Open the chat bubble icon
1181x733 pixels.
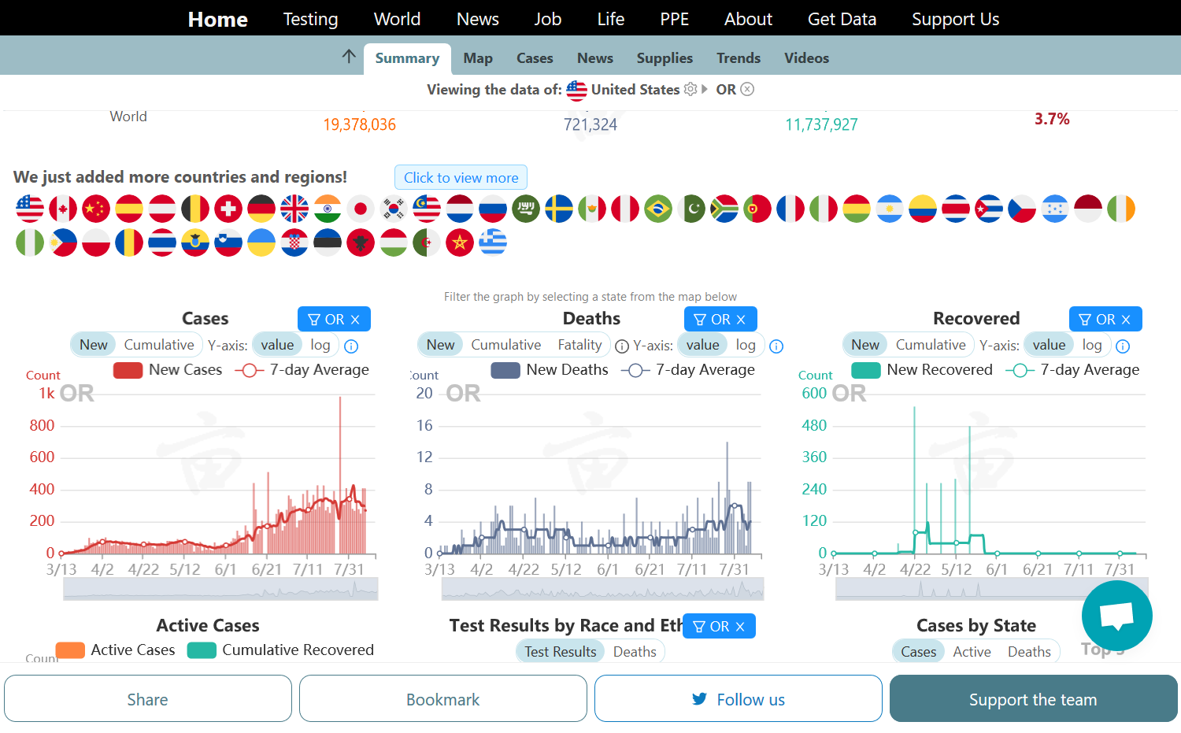coord(1116,616)
